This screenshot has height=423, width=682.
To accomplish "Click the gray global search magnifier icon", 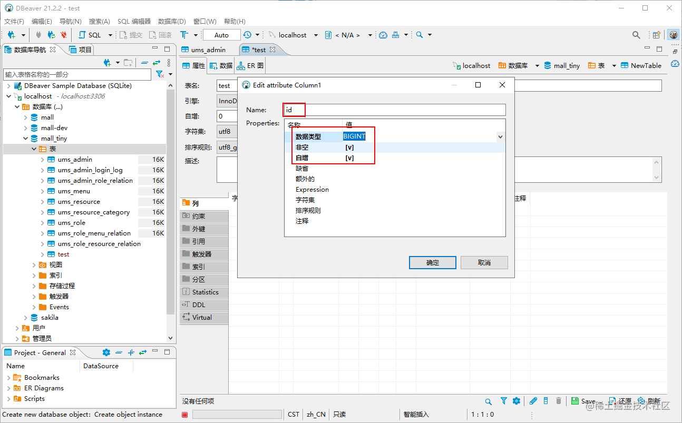I will pos(636,35).
